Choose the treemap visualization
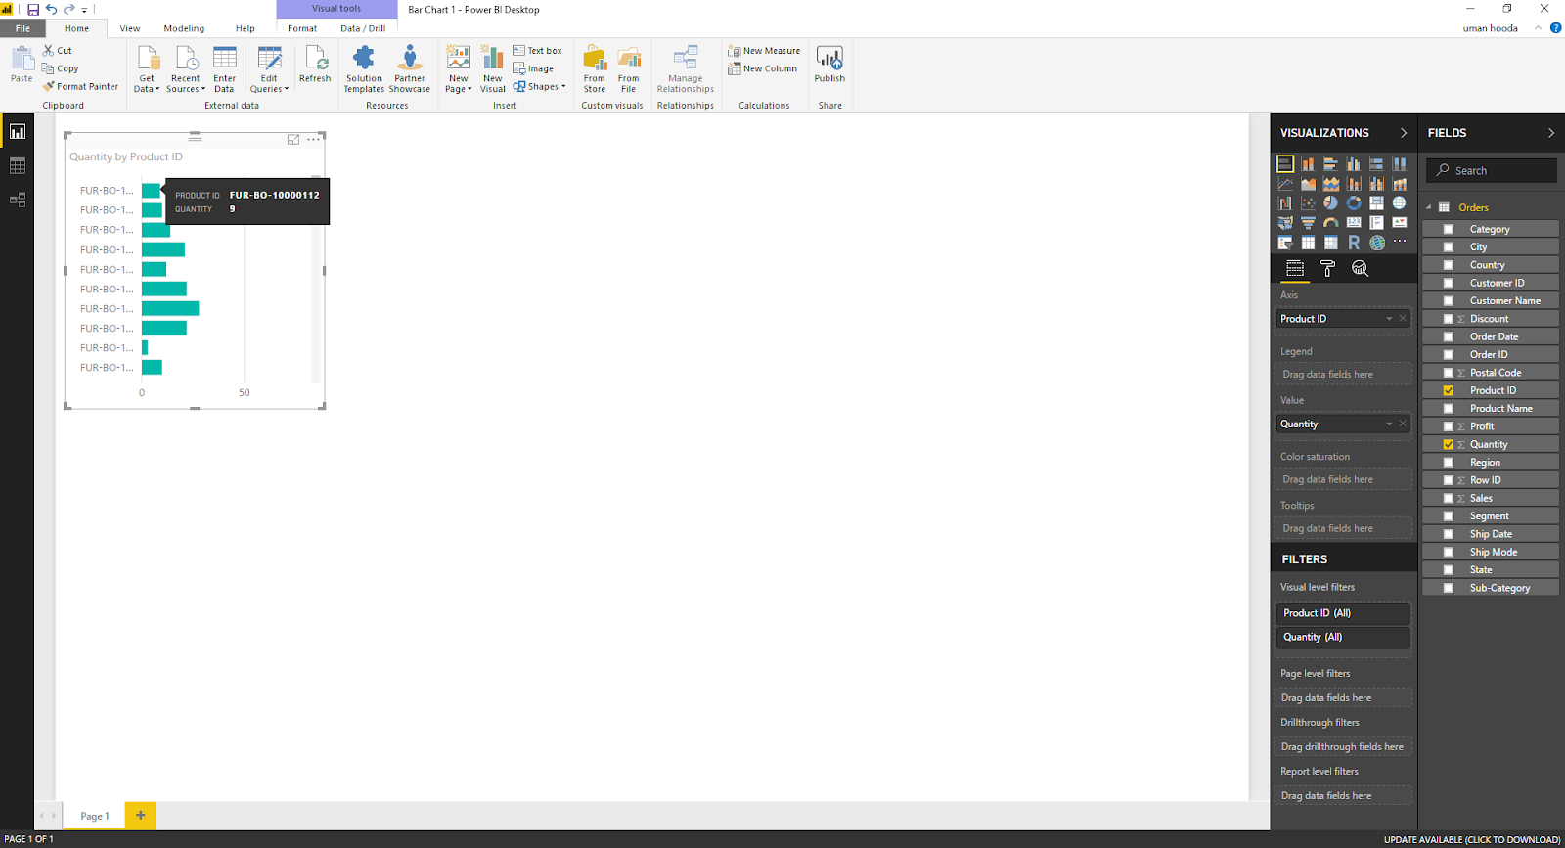 coord(1376,203)
